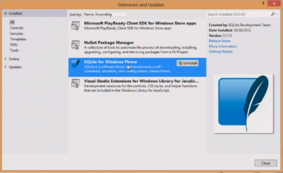Expand the Updates category
283x173 pixels.
pos(6,67)
